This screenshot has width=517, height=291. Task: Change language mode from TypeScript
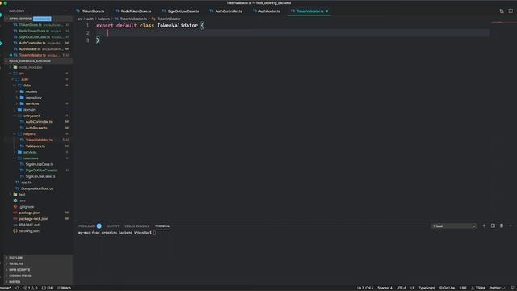[x=427, y=288]
